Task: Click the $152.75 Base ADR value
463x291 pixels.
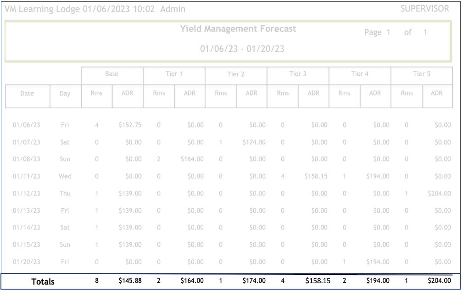Action: click(130, 125)
